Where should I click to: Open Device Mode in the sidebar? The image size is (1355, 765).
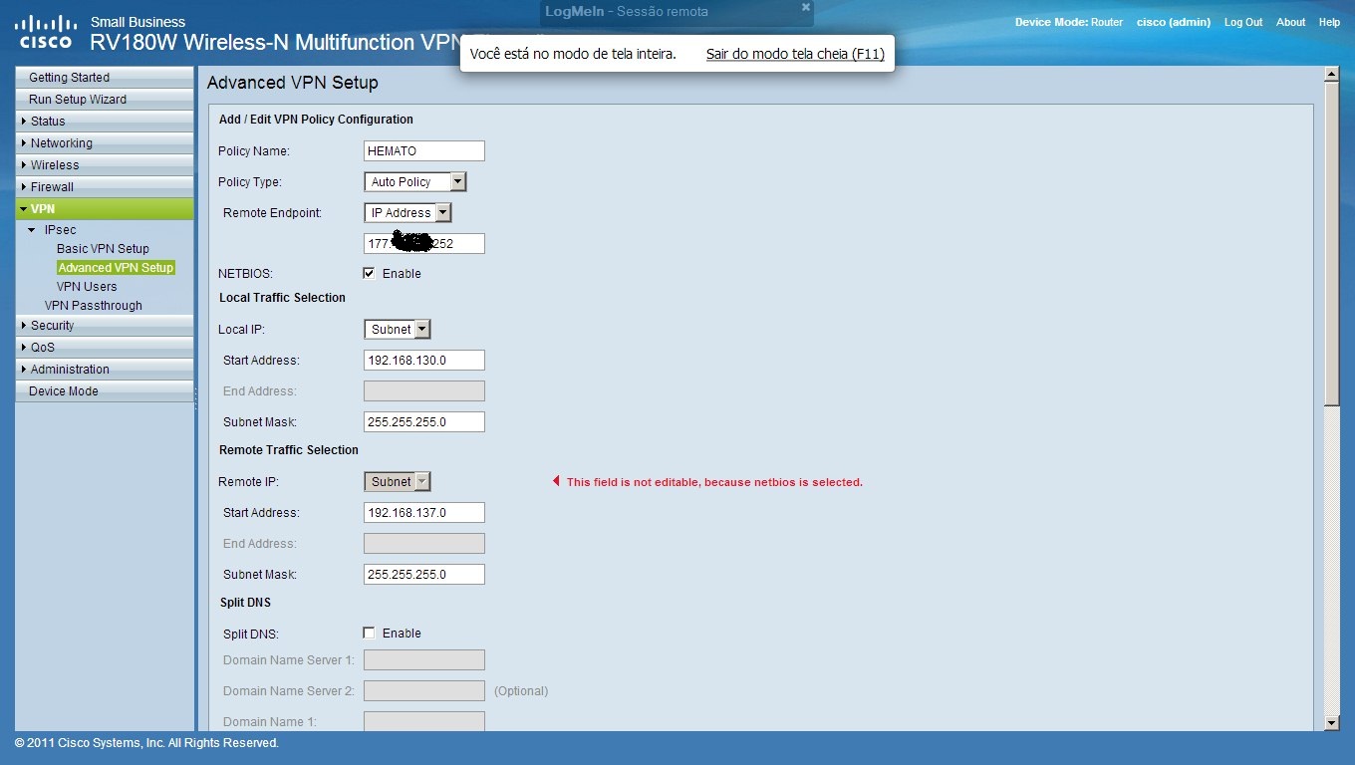pos(105,390)
